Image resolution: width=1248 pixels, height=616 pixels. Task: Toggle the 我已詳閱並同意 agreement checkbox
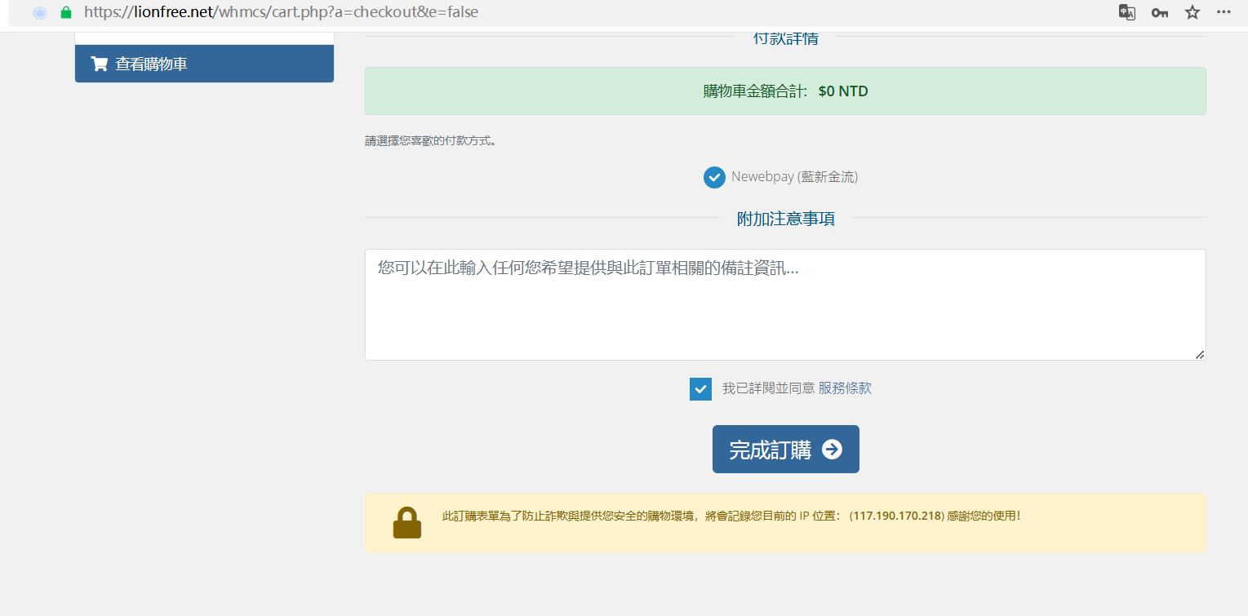click(700, 389)
